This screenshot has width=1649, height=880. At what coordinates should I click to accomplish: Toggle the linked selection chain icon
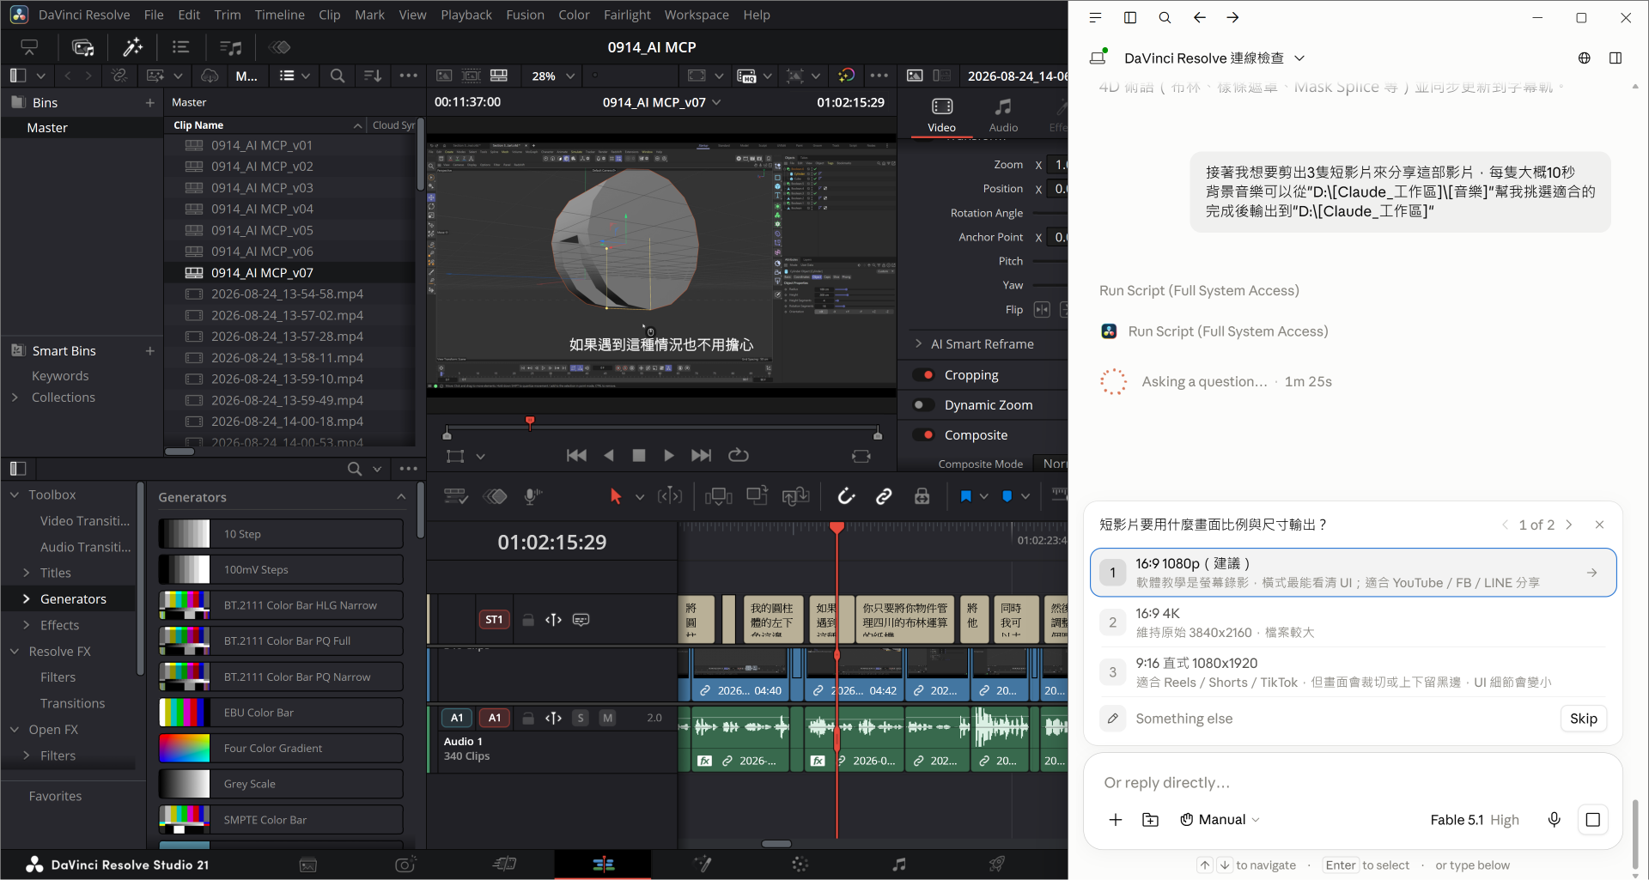click(x=884, y=496)
